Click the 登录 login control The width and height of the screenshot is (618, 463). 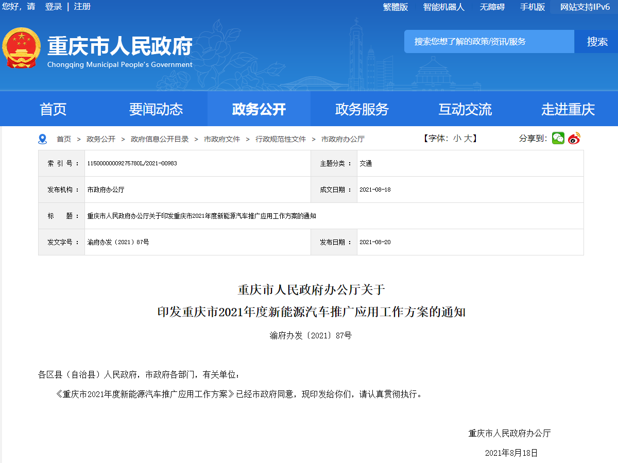pyautogui.click(x=52, y=7)
